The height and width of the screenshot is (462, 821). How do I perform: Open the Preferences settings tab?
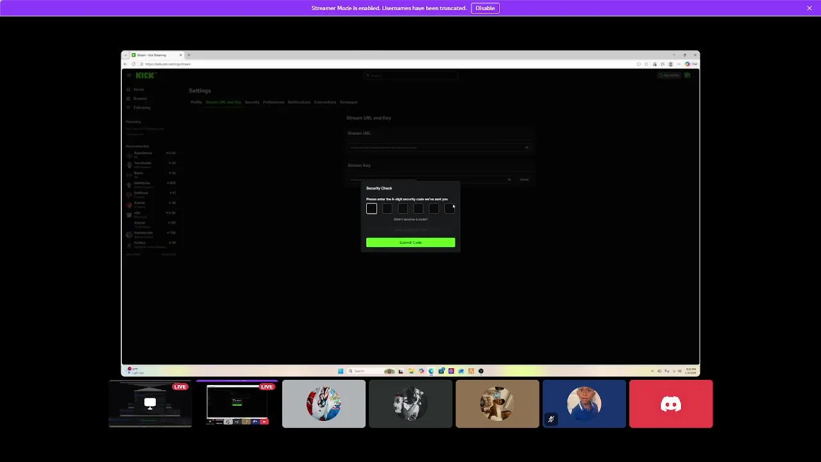(x=274, y=102)
